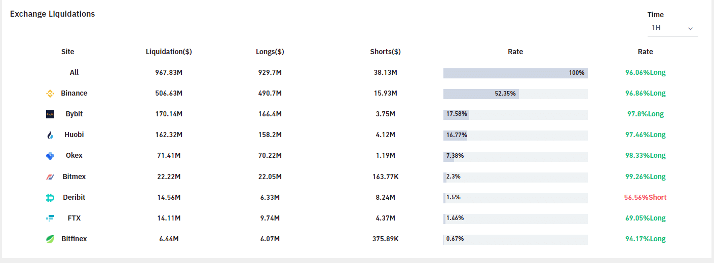Click the Exchange Liquidations panel title

[53, 14]
